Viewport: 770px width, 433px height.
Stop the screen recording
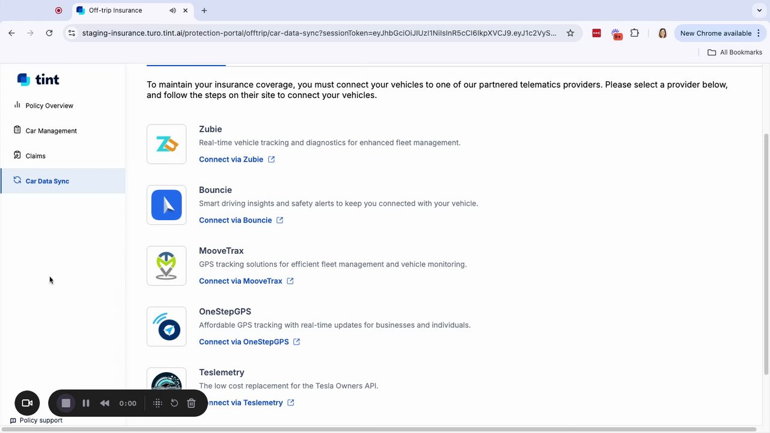66,403
